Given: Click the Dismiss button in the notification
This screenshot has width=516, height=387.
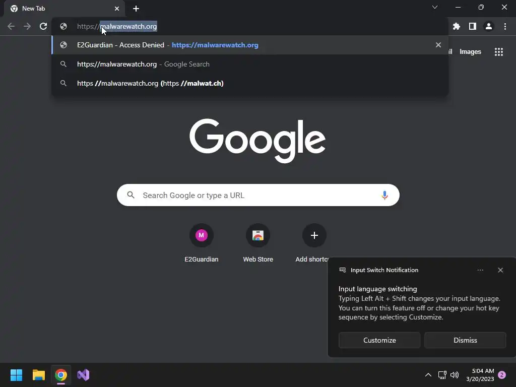Looking at the screenshot, I should point(465,340).
